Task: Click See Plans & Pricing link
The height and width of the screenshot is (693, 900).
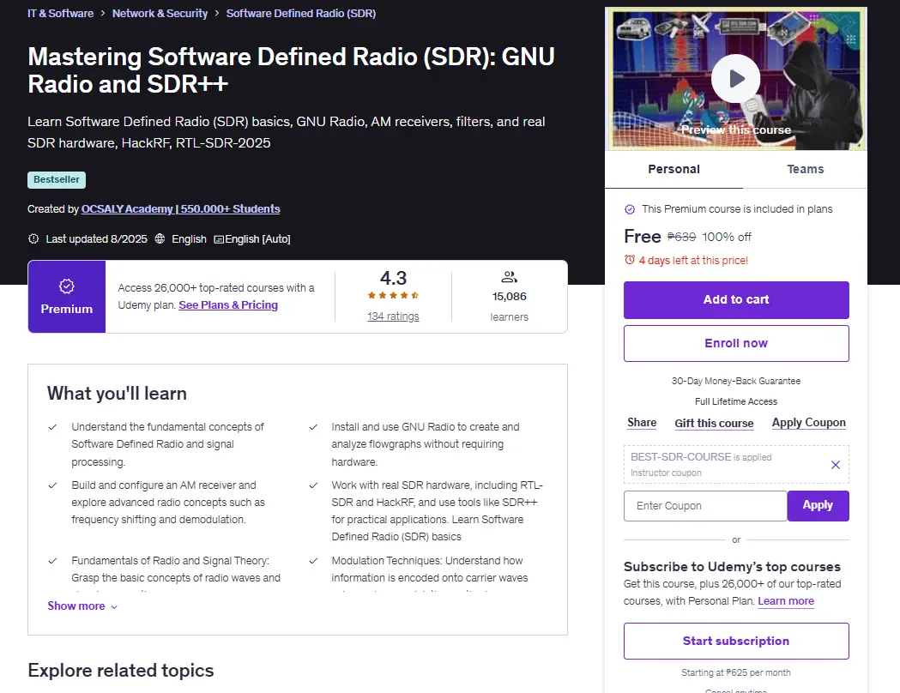Action: [x=228, y=305]
